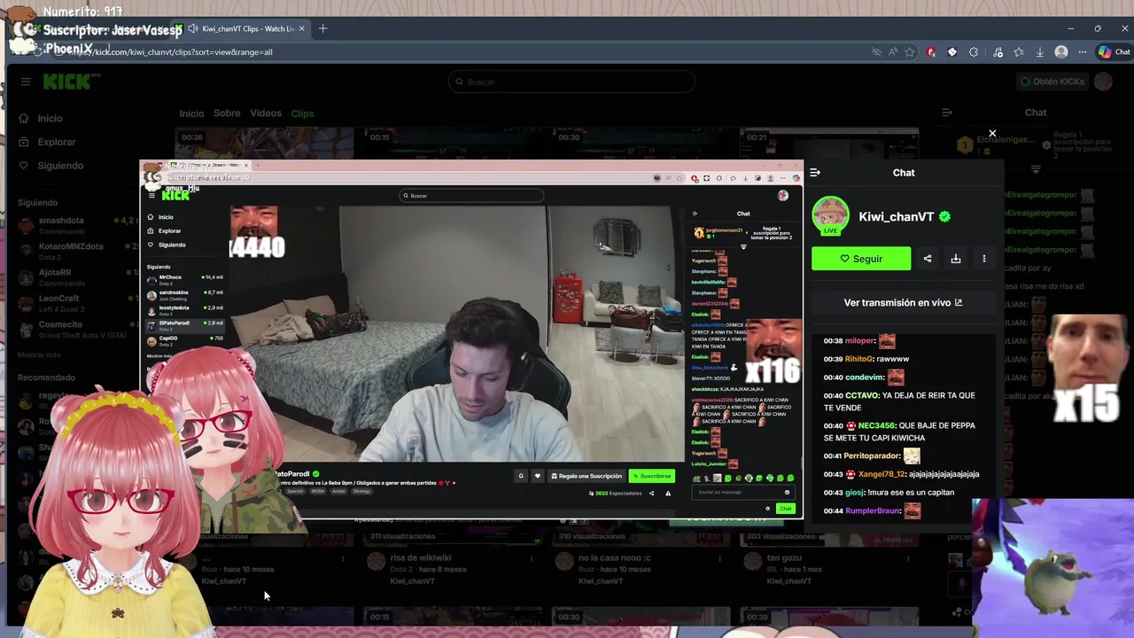Open LeonCraft channel in sidebar

coord(74,303)
